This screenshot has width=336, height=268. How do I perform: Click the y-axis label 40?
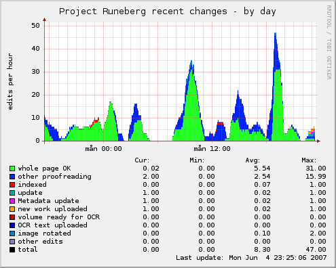coord(36,49)
